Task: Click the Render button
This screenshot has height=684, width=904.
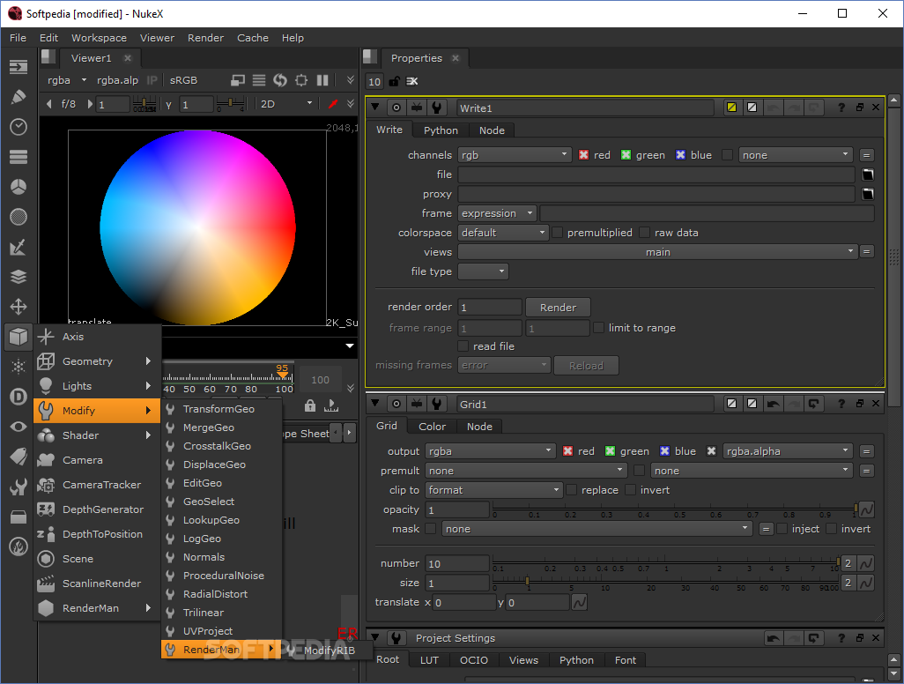Action: tap(558, 308)
